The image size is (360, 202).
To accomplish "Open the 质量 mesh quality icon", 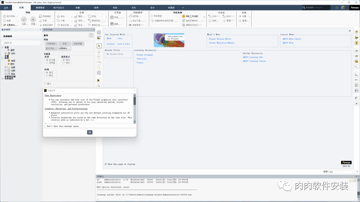I will tap(33, 20).
